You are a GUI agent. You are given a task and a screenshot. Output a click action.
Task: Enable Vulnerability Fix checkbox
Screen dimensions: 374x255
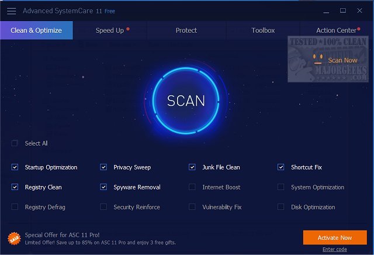point(192,207)
